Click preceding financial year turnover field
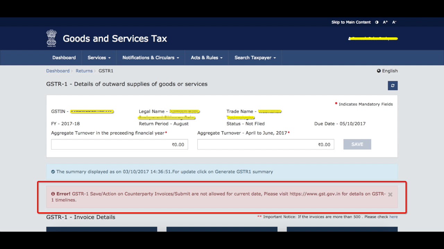 coord(119,144)
